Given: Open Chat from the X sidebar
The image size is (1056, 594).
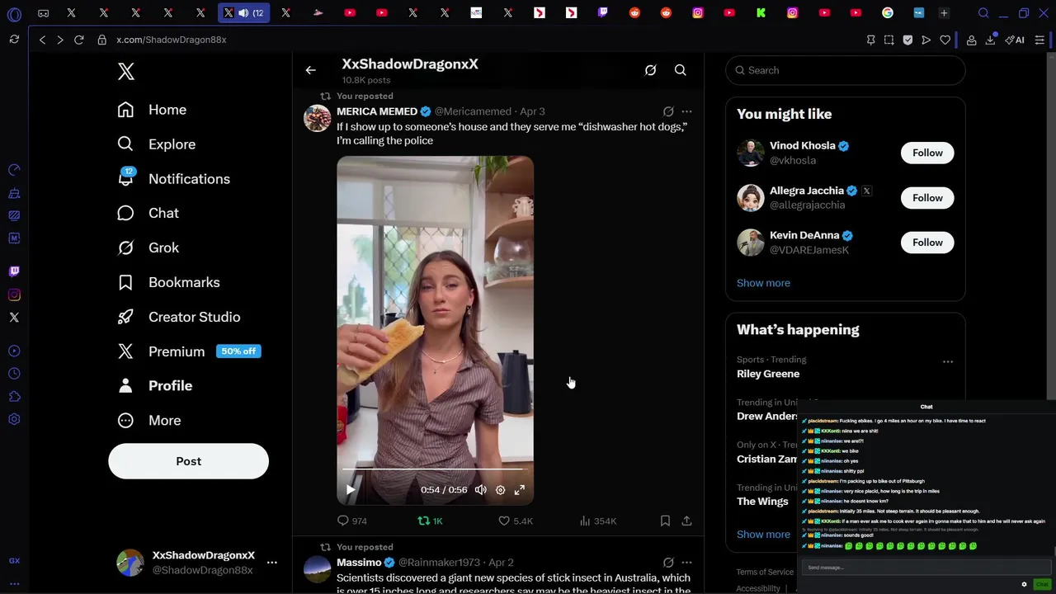Looking at the screenshot, I should coord(148,213).
